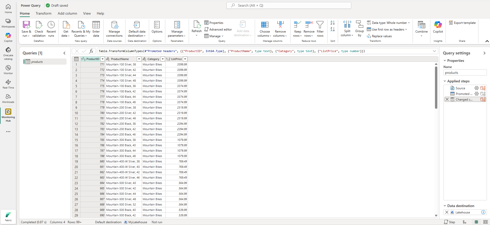
Task: Sort the column descending
Action: click(x=333, y=30)
